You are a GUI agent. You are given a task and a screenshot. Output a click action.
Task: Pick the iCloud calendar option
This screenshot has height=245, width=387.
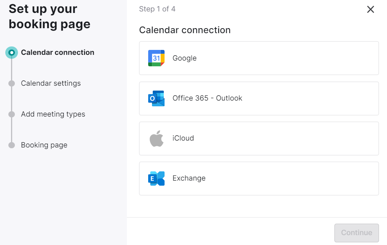tap(259, 138)
